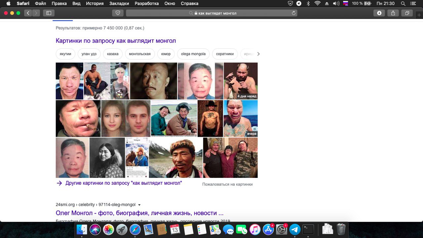Open Contacts book in the Dock

pos(162,229)
